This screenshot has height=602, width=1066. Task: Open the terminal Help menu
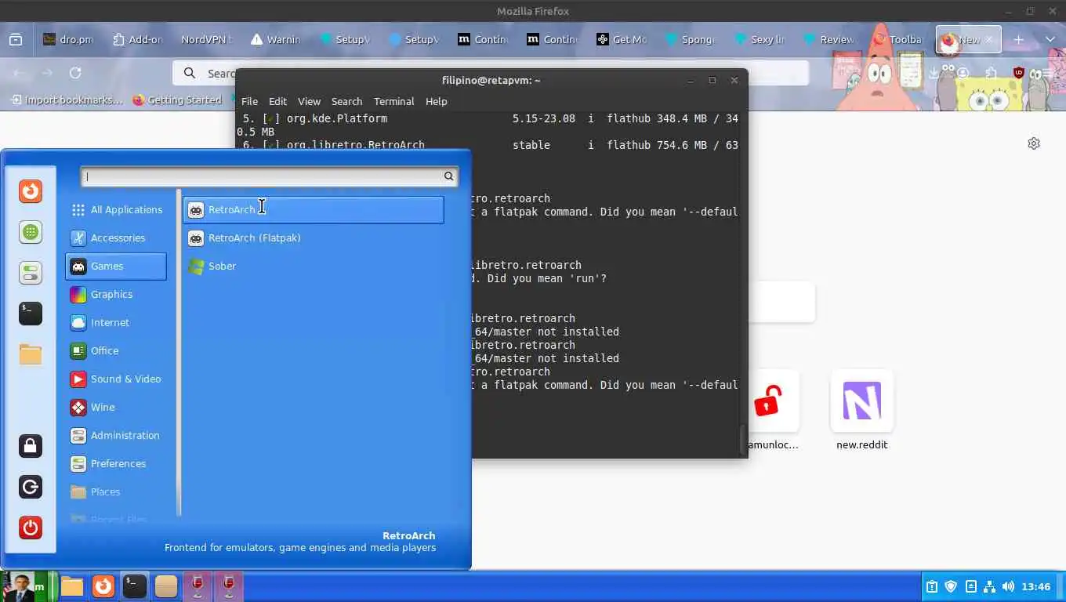coord(436,101)
